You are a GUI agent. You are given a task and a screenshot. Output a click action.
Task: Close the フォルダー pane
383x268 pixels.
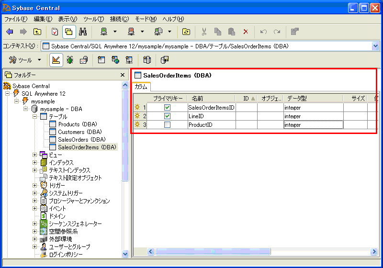[x=123, y=75]
